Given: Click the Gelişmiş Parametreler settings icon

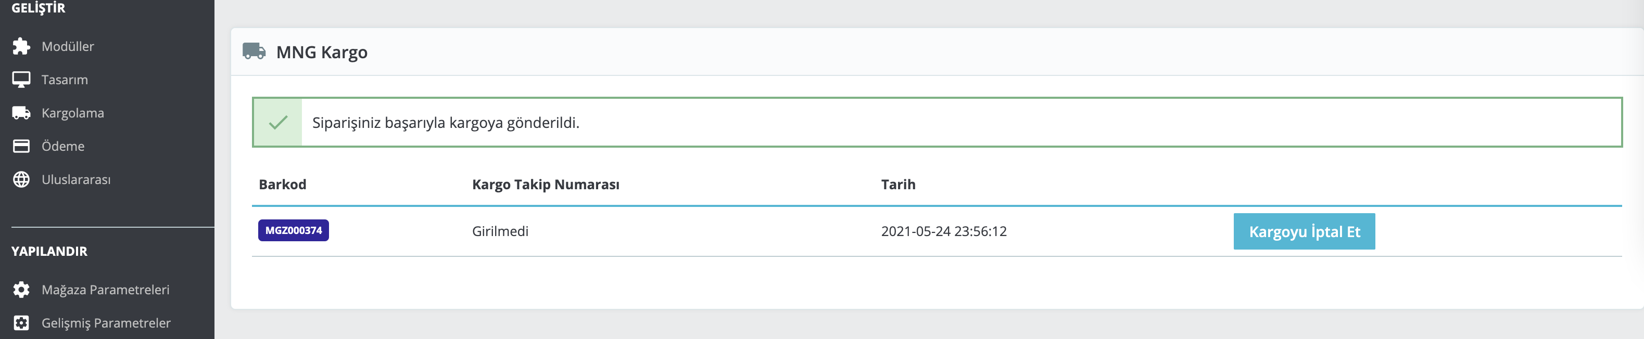Looking at the screenshot, I should click(x=21, y=323).
